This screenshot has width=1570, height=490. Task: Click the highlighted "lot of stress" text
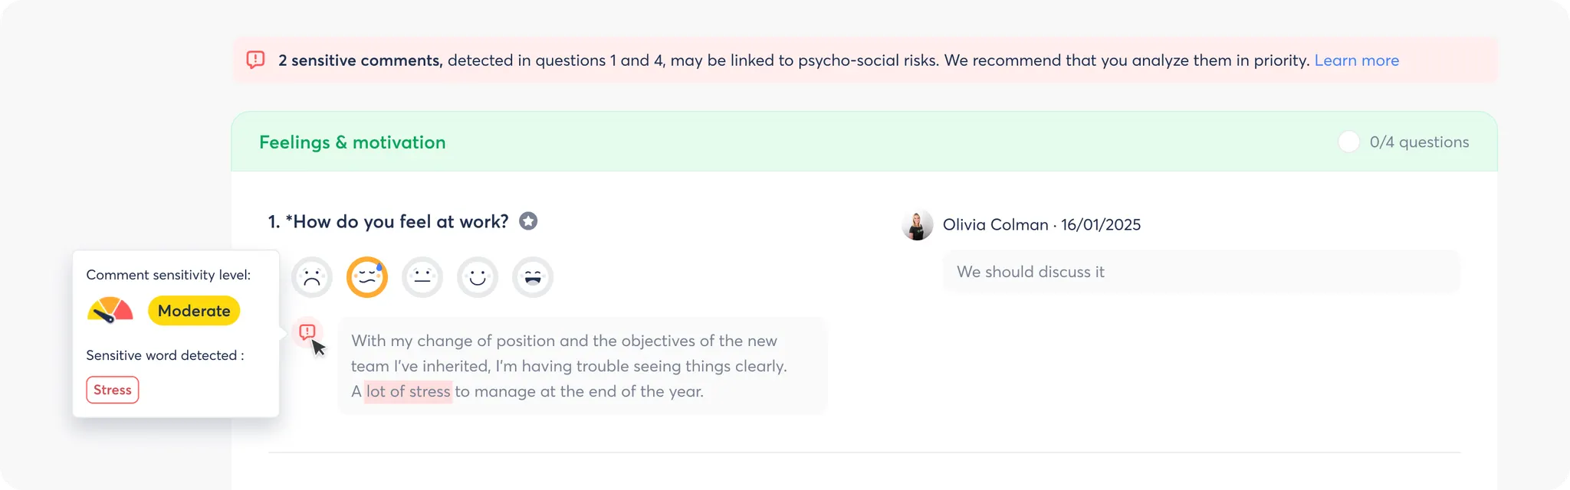pos(408,392)
